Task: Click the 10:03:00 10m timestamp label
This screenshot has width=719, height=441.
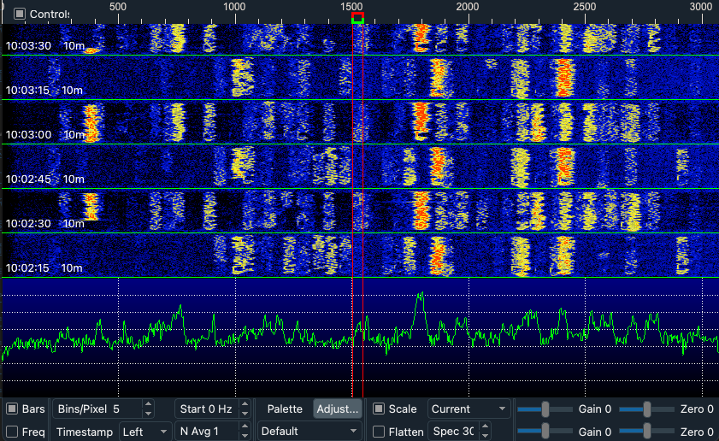Action: point(45,135)
